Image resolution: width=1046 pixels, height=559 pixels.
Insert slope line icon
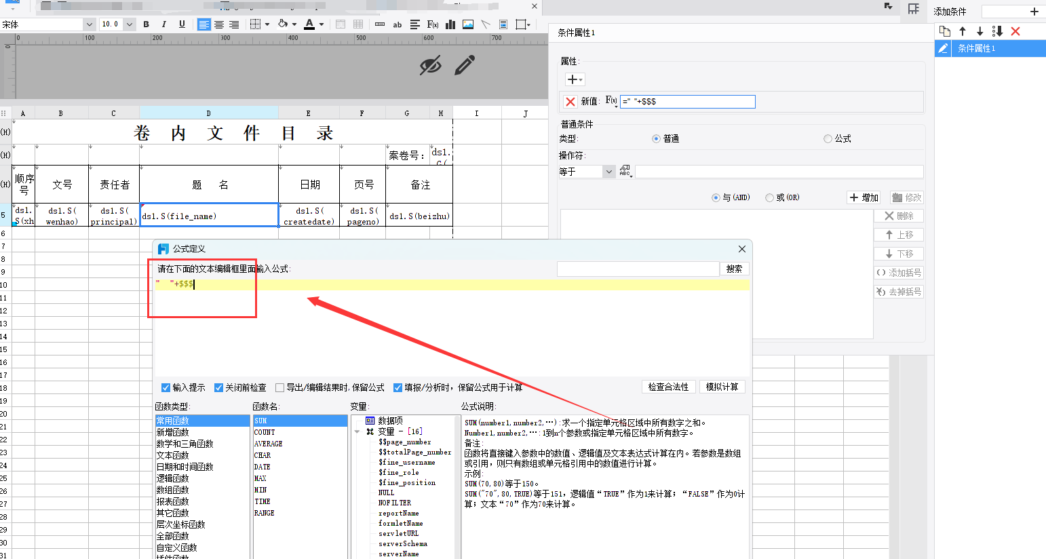point(486,24)
